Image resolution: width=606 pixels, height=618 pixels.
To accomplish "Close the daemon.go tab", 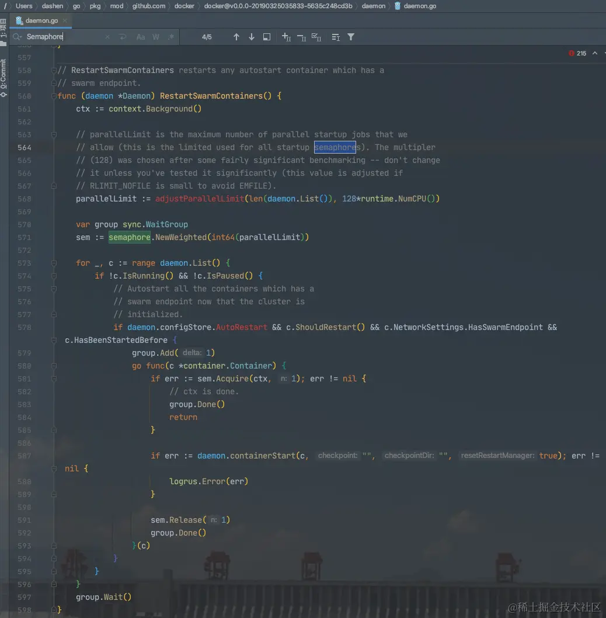I will [65, 20].
